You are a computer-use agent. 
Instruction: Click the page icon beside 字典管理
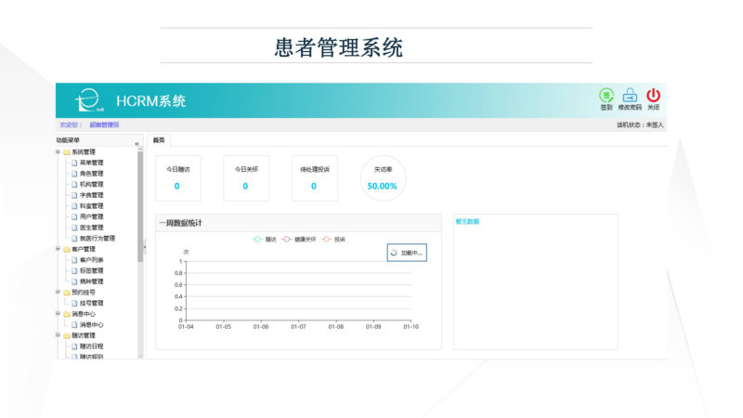[74, 195]
